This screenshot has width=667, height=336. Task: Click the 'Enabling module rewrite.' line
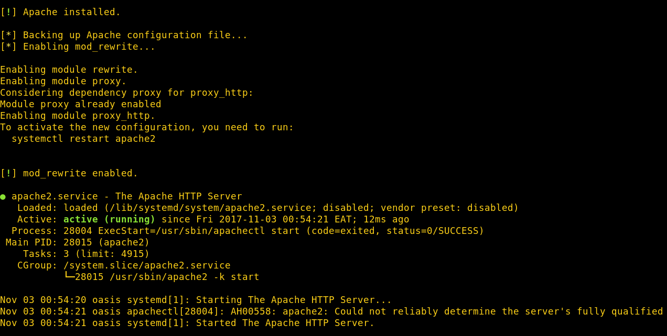click(69, 70)
